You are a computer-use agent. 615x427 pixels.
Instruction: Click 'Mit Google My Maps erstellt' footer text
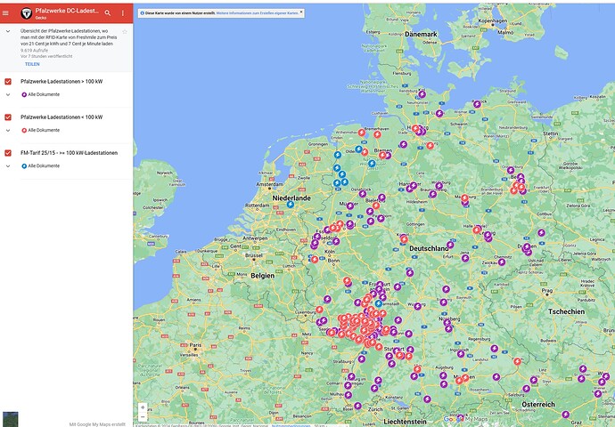[97, 424]
